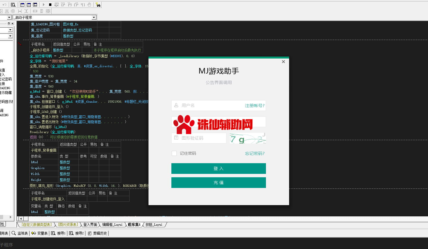Switch to the [图片资源表] tab
Screen dimensions: 428x249
pyautogui.click(x=68, y=225)
